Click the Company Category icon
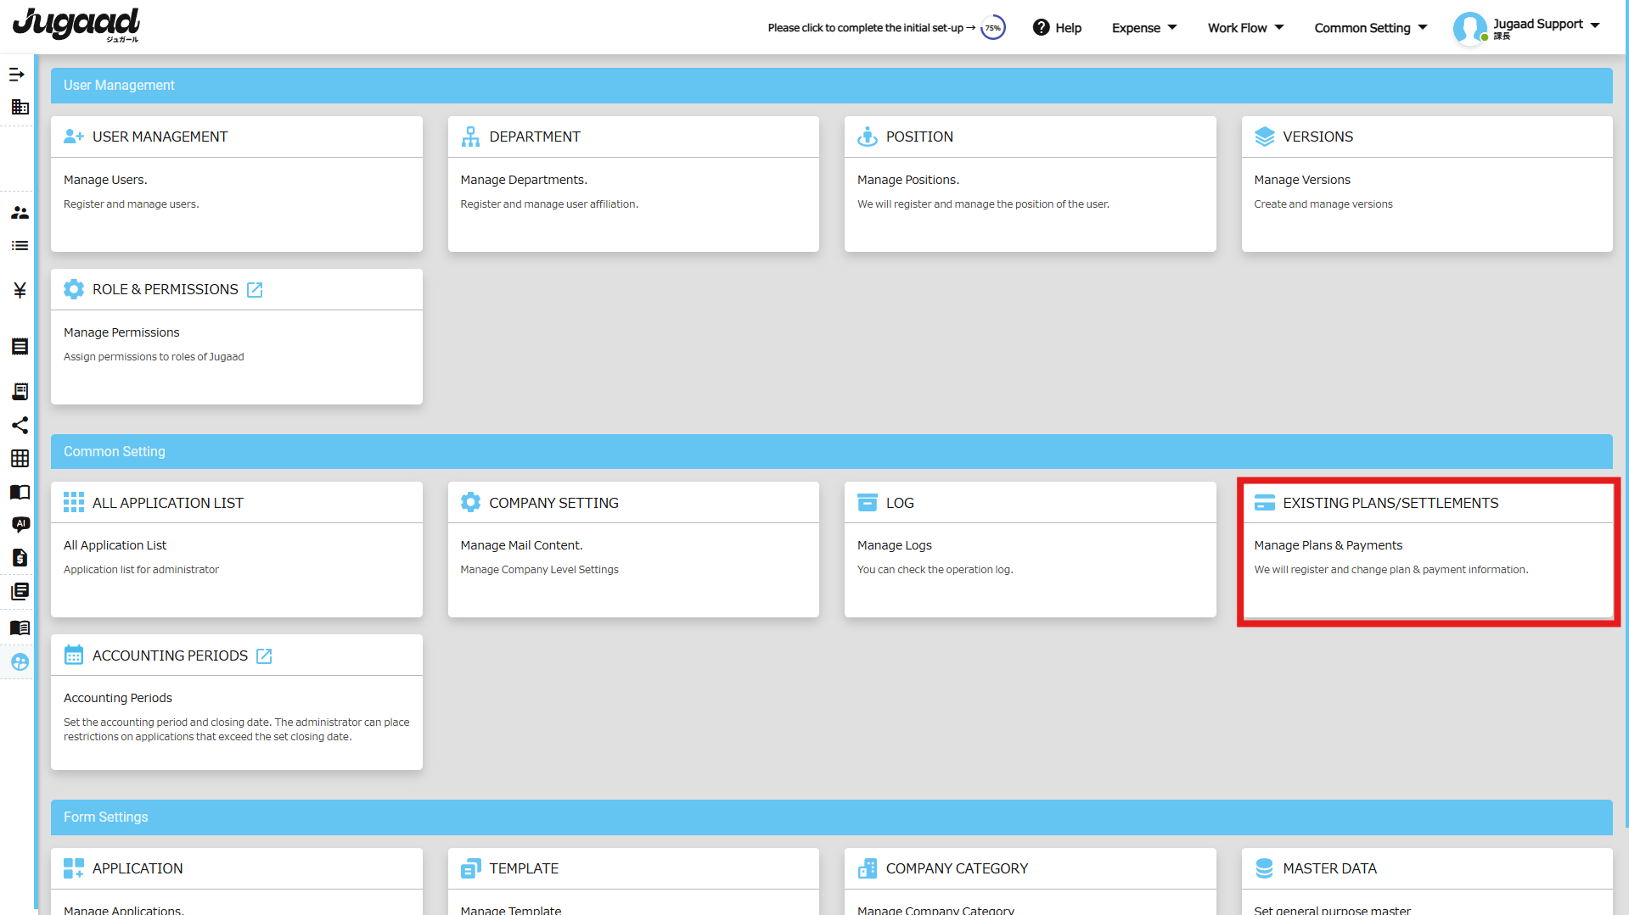 tap(867, 868)
